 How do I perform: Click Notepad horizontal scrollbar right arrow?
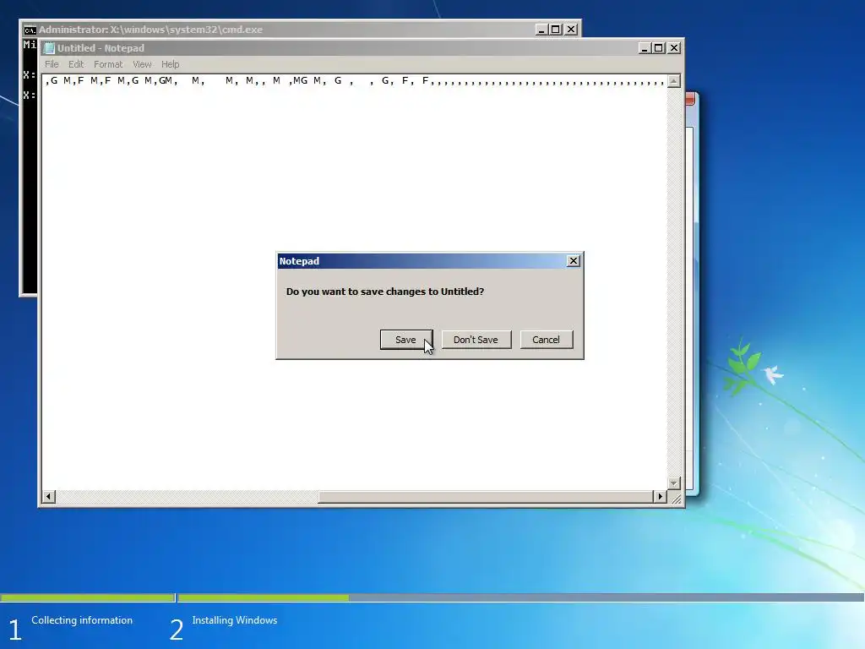click(660, 497)
